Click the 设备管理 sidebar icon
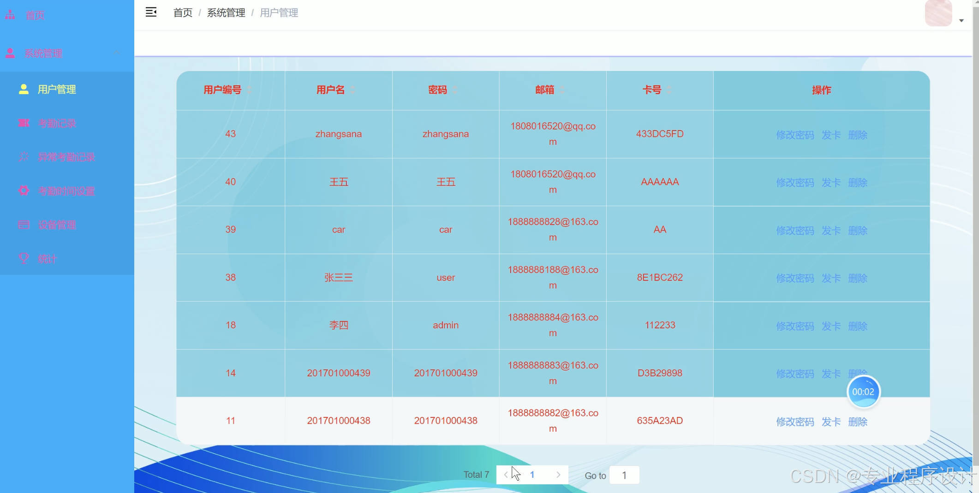Viewport: 979px width, 493px height. point(24,225)
